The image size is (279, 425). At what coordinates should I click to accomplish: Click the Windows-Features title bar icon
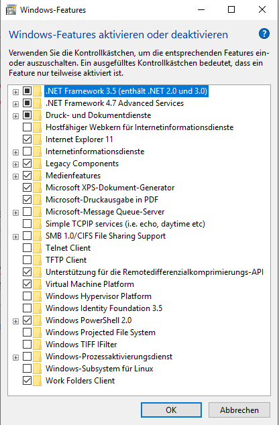pos(11,10)
